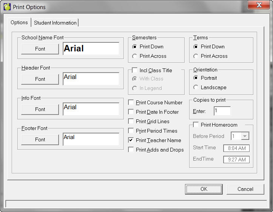Close the Print Options dialog window
Screen dimensions: 273x212
click(x=259, y=5)
